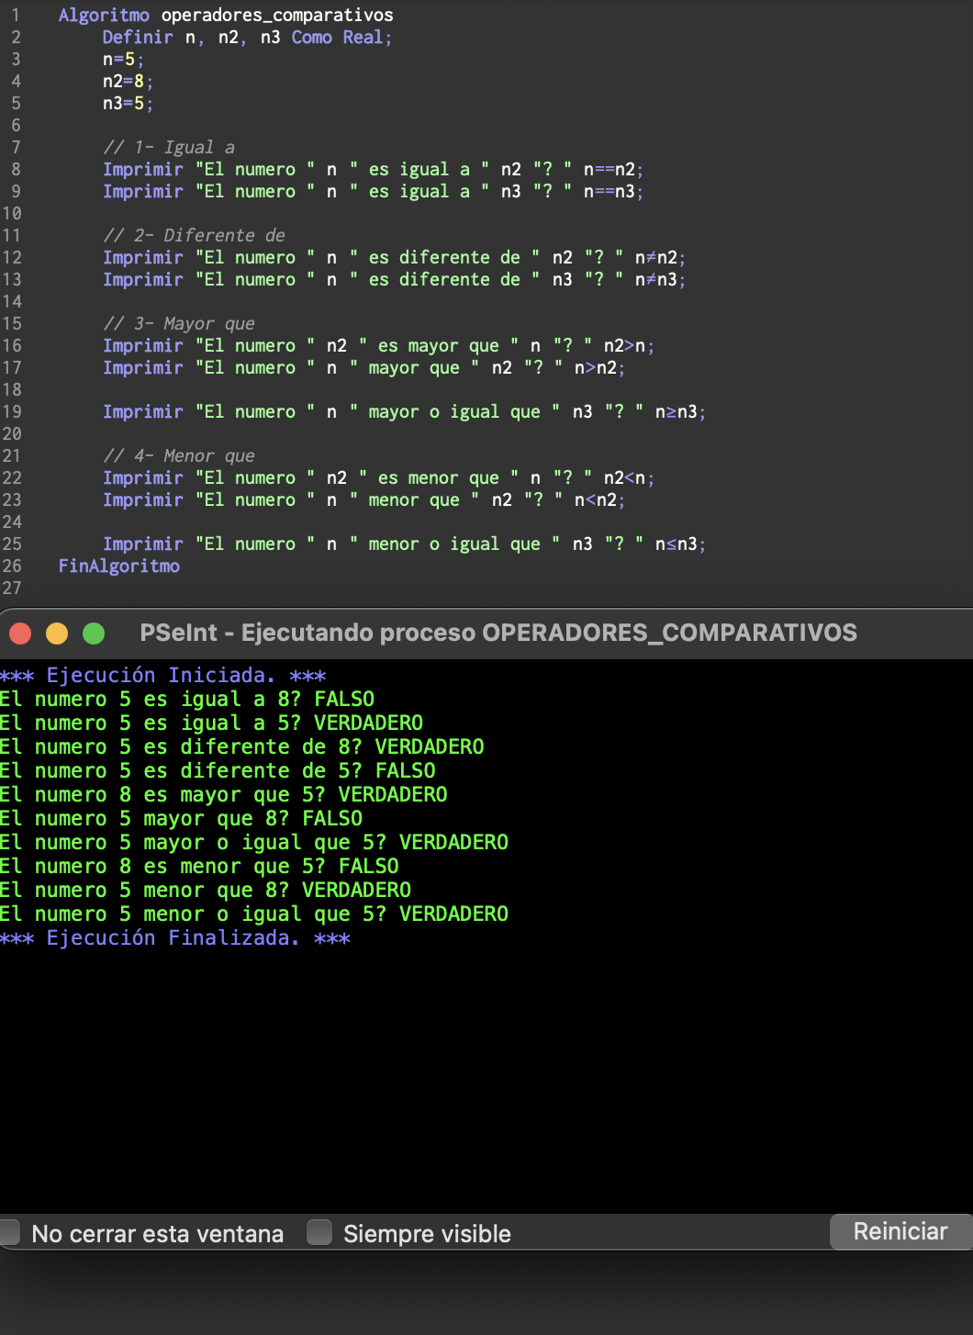Select line number 8 in the editor margin
This screenshot has height=1335, width=973.
pyautogui.click(x=15, y=169)
